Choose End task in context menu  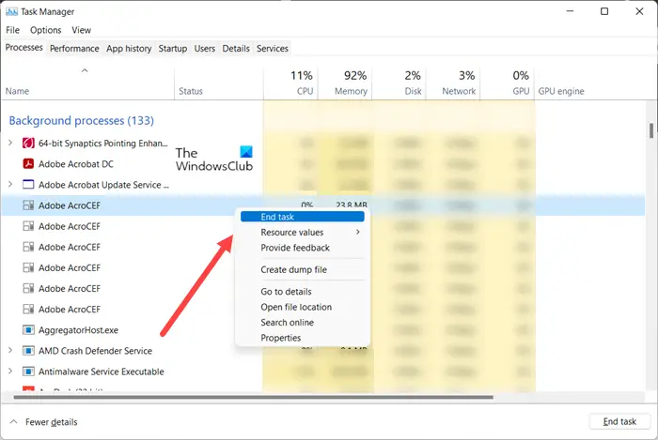tap(302, 217)
